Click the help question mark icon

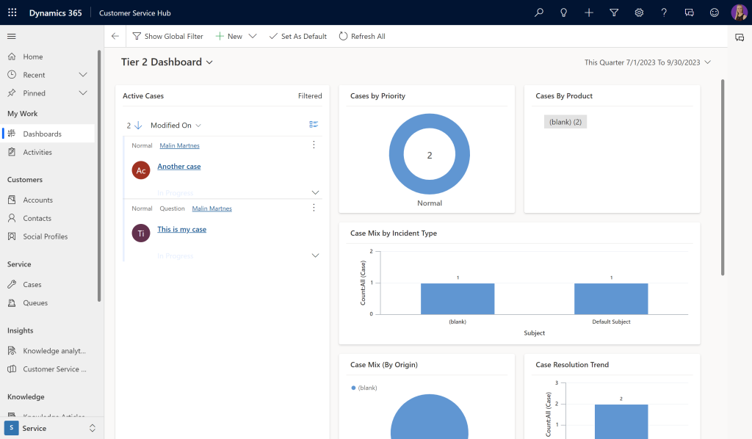click(x=664, y=12)
